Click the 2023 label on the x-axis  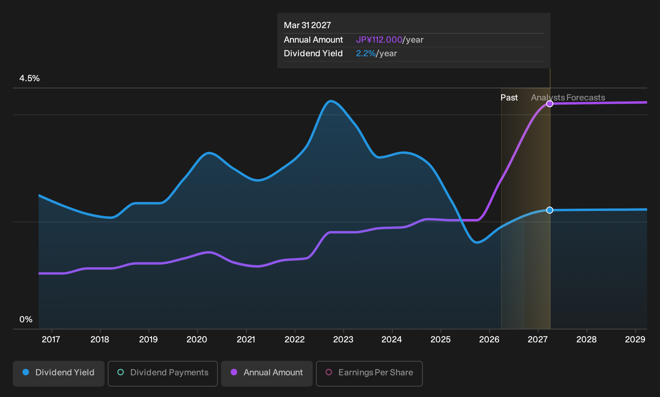click(x=343, y=340)
